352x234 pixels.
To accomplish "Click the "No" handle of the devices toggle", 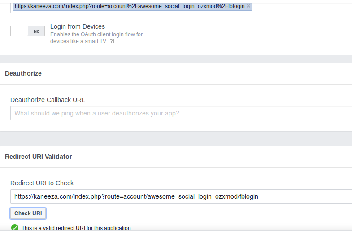I will (36, 31).
